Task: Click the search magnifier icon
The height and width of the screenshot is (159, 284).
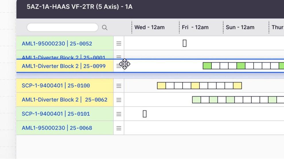Action: pos(105,28)
